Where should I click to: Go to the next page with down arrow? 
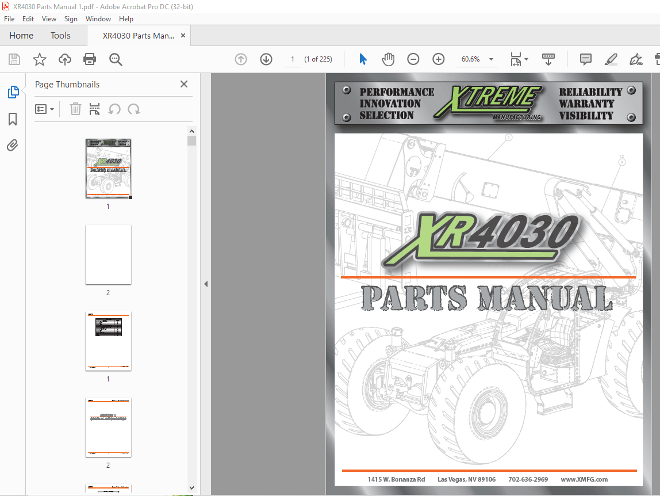[x=266, y=59]
